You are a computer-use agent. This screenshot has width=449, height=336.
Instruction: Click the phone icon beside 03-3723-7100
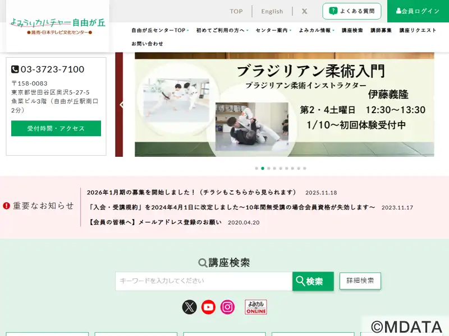pos(15,69)
